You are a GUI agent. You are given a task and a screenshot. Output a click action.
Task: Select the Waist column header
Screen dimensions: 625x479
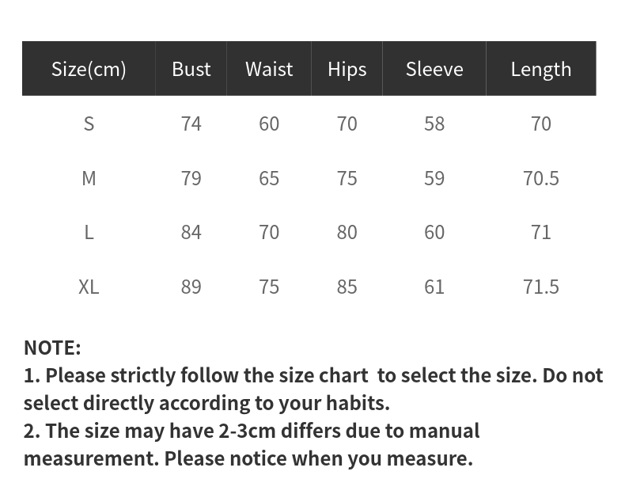[x=269, y=69]
